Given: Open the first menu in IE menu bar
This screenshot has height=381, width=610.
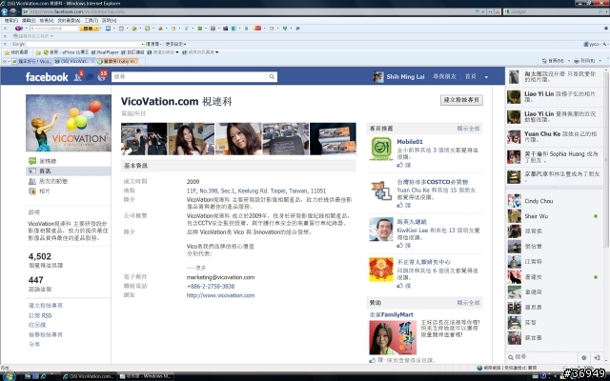Looking at the screenshot, I should click(x=10, y=20).
